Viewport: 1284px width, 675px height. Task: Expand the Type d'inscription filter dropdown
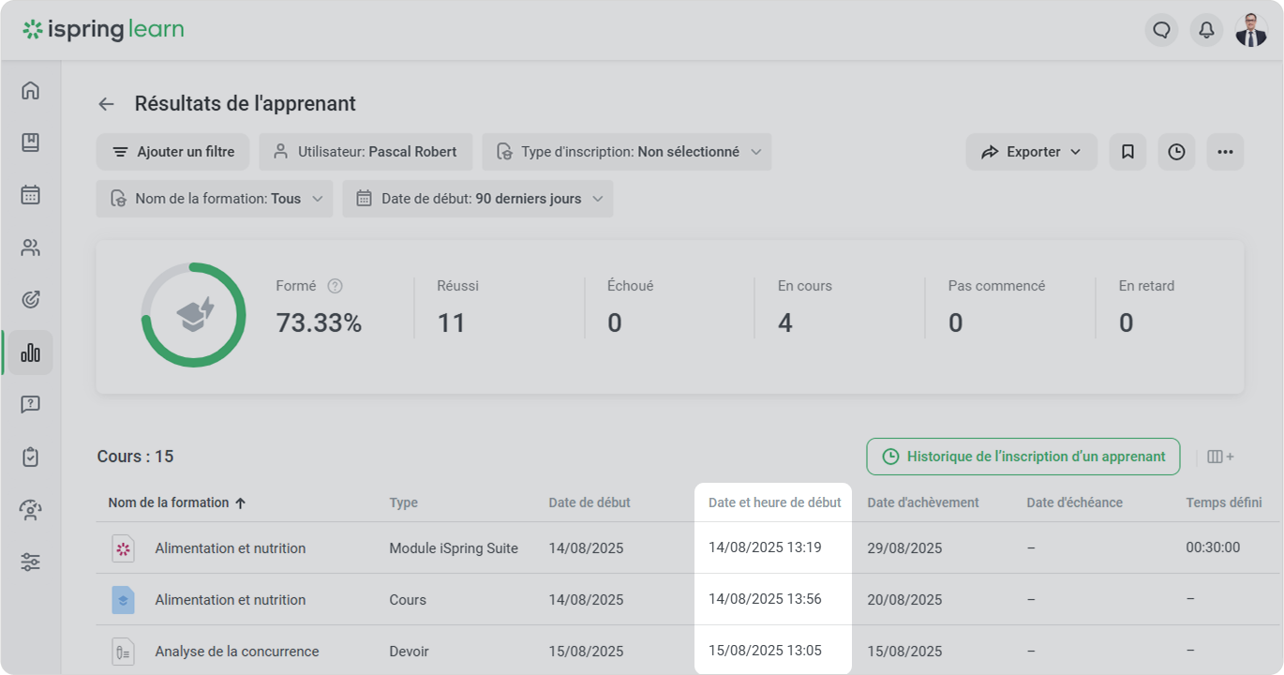626,152
